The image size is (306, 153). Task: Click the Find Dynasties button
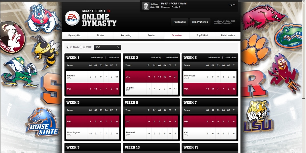click(200, 22)
